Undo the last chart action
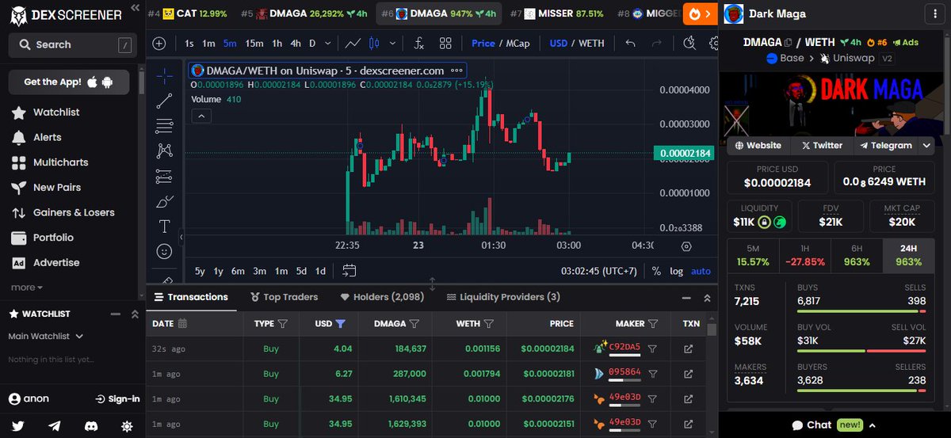 click(x=631, y=43)
